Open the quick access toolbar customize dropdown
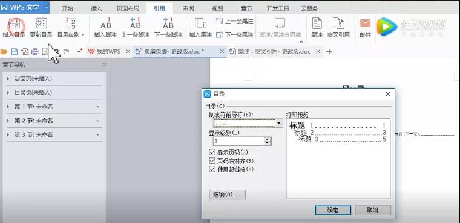Viewport: 460px width, 223px height. tap(79, 51)
